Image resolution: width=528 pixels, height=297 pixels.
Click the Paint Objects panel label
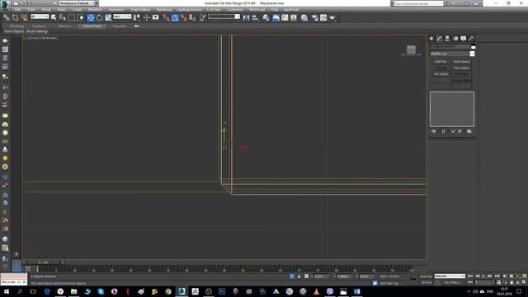(x=15, y=31)
